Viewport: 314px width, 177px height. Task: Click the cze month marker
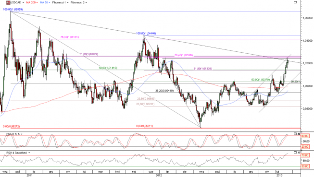151,172
